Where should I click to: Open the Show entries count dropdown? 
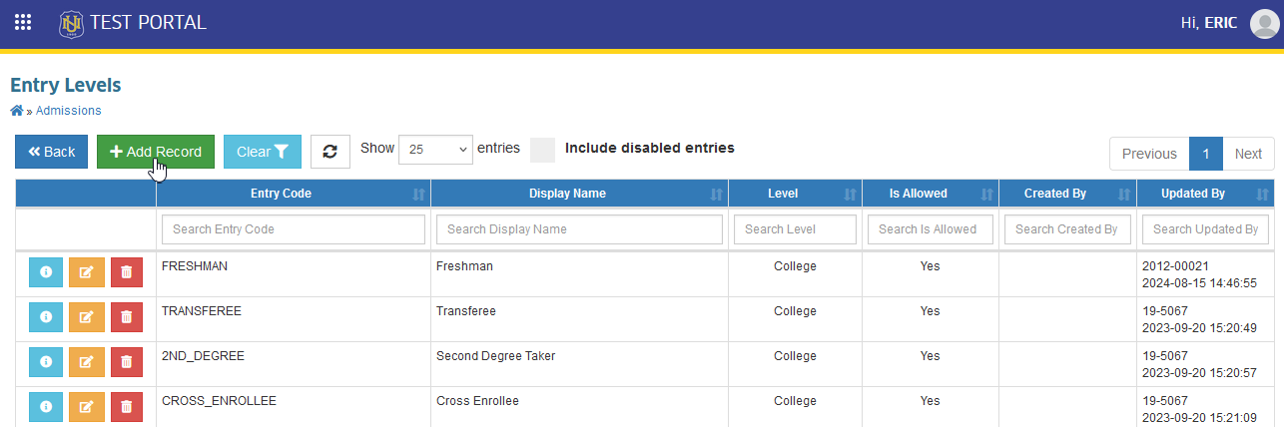434,149
